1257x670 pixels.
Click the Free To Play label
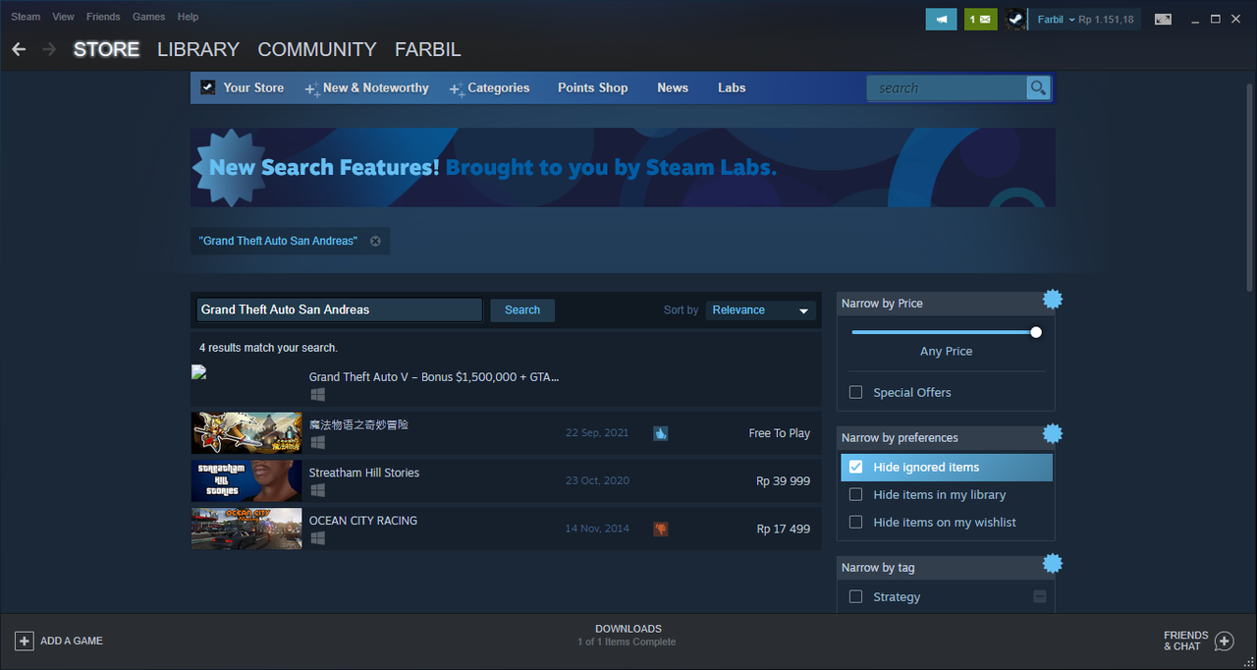tap(779, 433)
